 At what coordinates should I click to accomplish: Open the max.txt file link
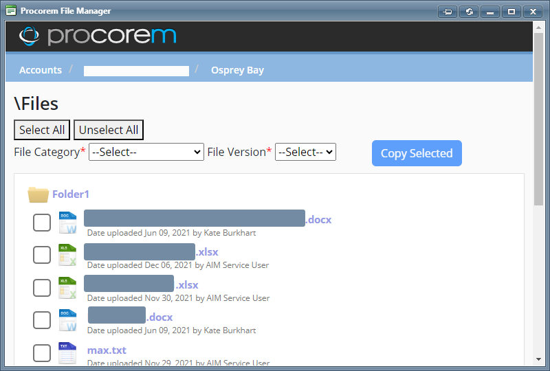[x=107, y=350]
